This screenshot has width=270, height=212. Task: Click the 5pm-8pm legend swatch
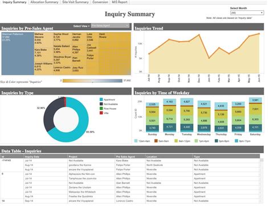pos(216,141)
